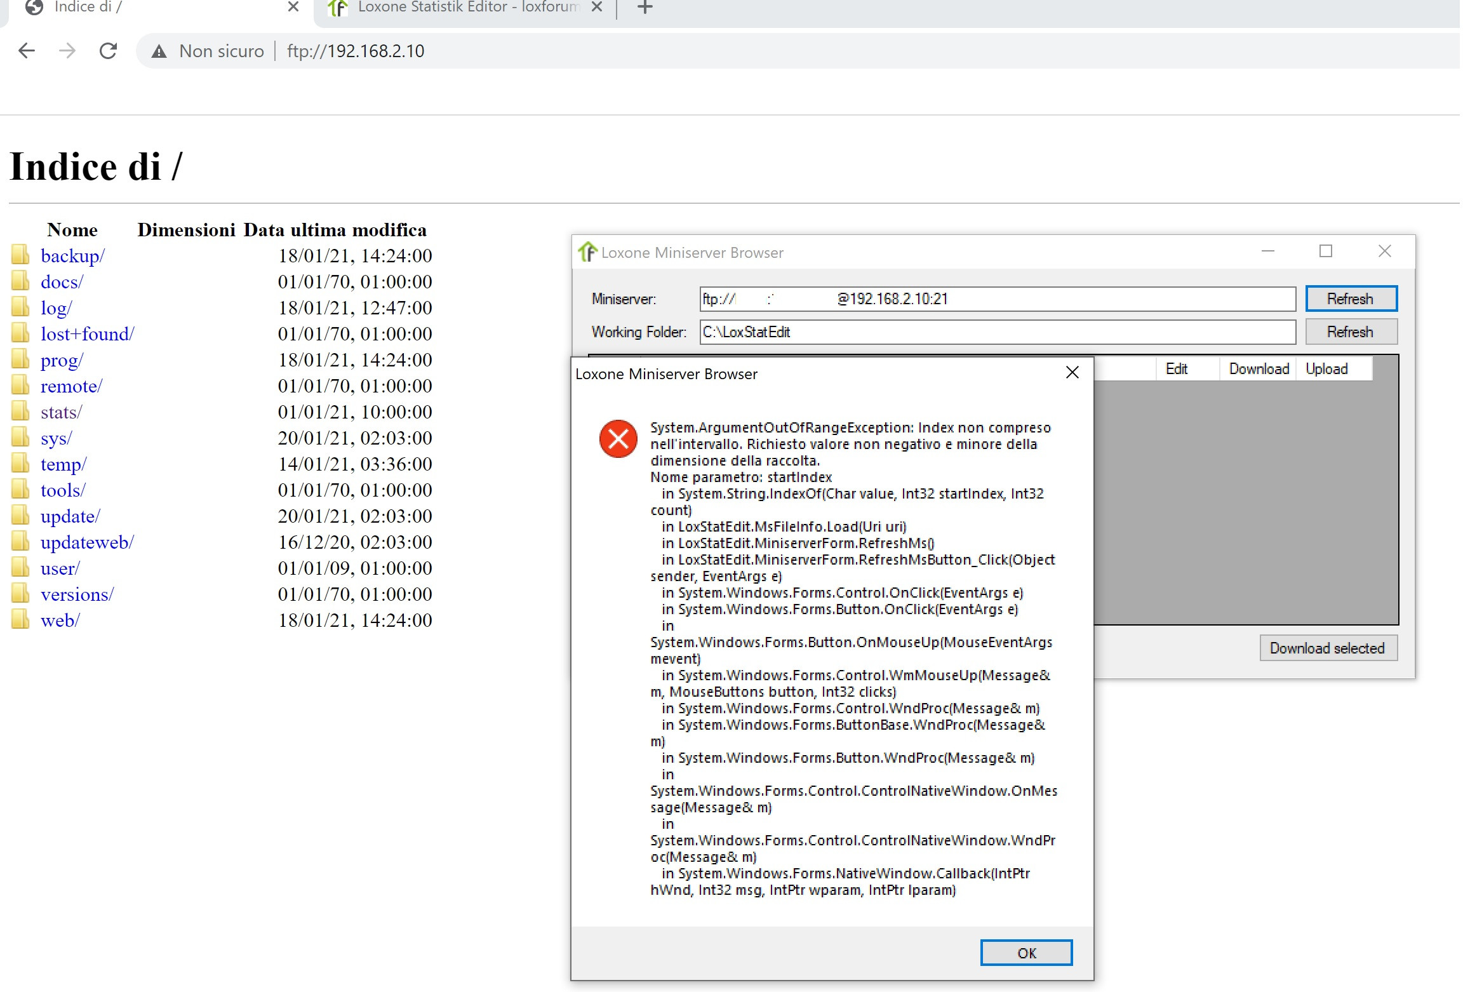1463x992 pixels.
Task: Click the stats folder icon
Action: click(20, 412)
